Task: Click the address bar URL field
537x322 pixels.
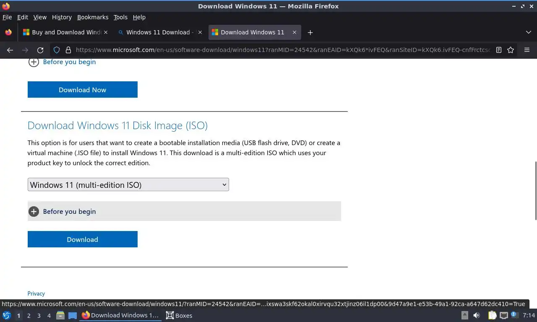Action: click(282, 50)
